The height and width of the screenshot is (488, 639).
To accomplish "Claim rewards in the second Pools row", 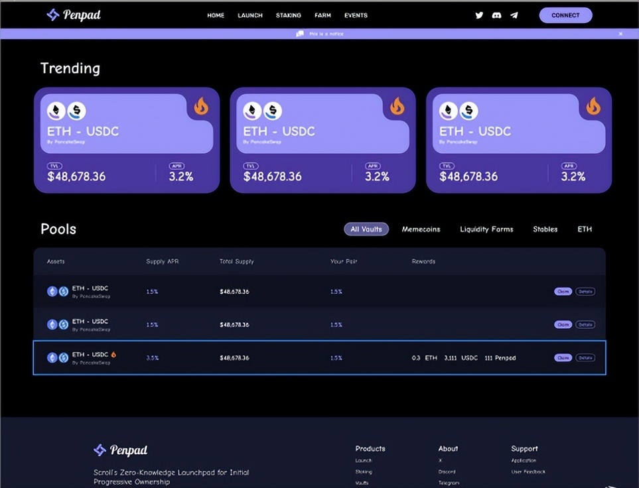I will click(x=563, y=325).
